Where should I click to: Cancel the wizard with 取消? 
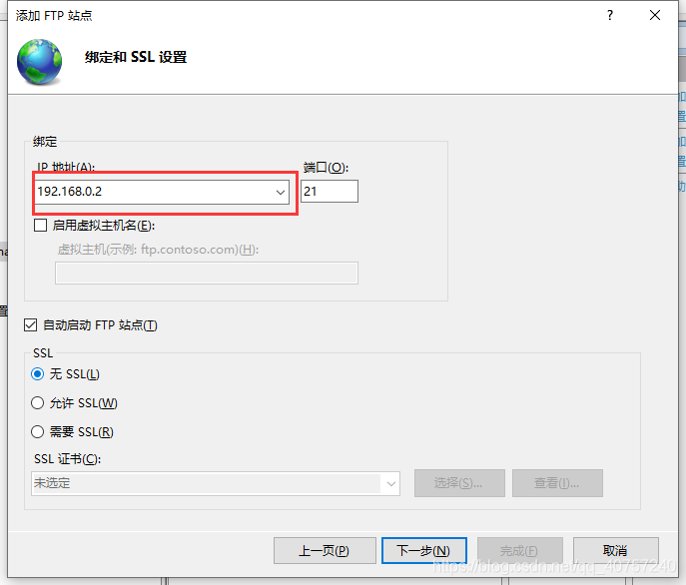tap(615, 550)
